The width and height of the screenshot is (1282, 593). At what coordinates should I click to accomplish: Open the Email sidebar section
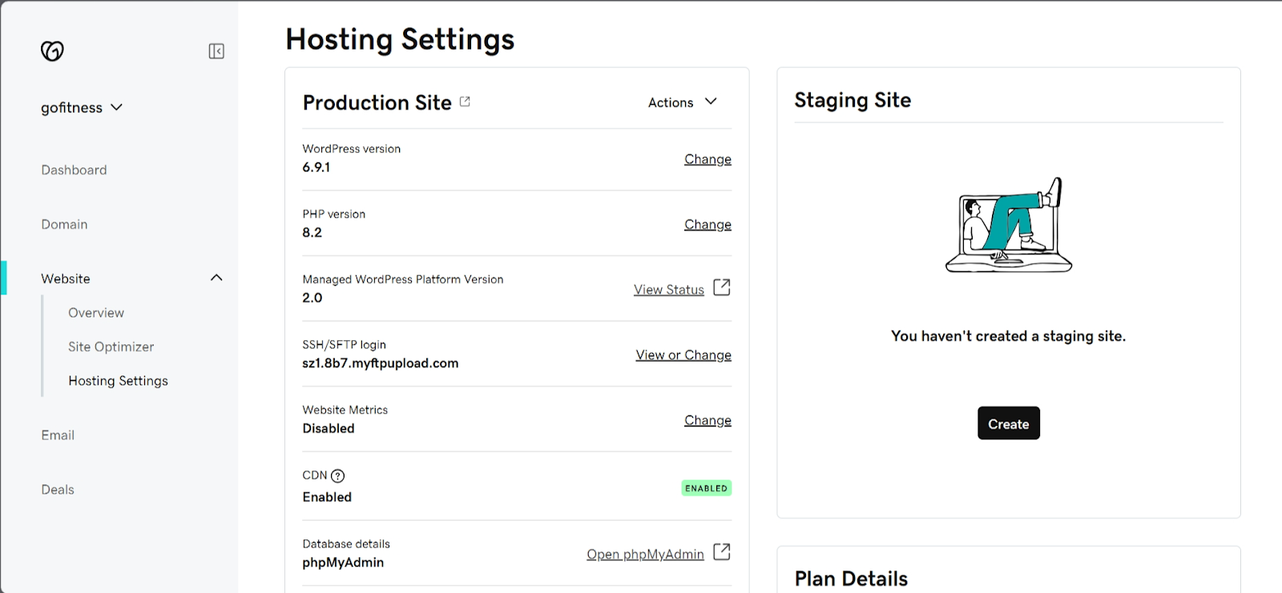point(58,435)
